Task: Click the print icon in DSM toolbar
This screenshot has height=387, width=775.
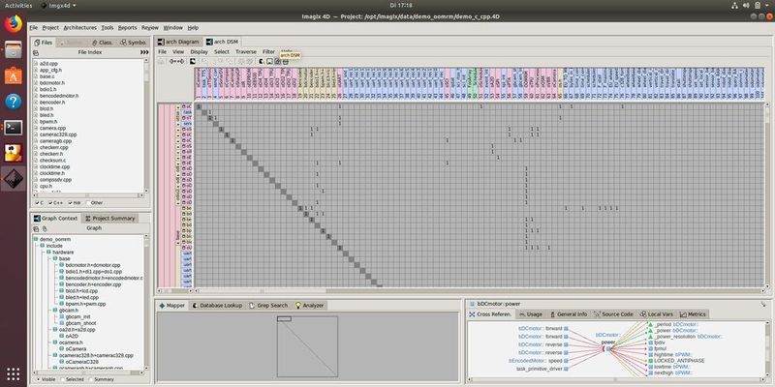Action: 285,61
